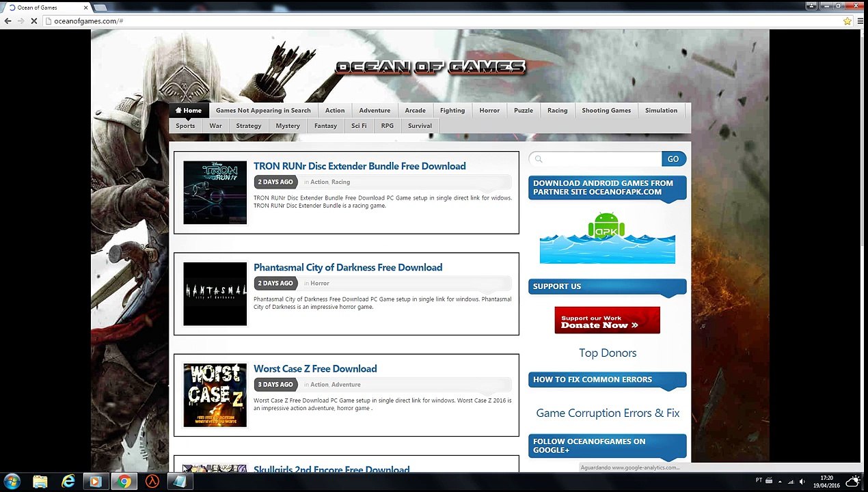The height and width of the screenshot is (492, 868).
Task: Click the search magnifier icon
Action: [x=539, y=159]
